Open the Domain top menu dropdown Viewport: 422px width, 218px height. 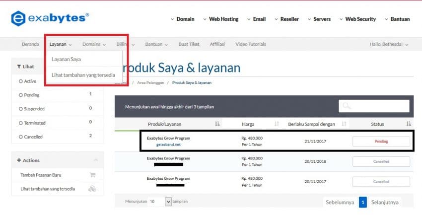point(183,19)
